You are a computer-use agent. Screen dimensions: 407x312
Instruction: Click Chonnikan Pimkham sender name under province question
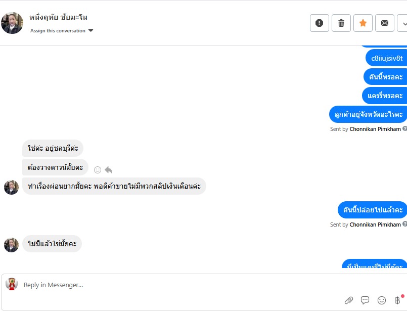click(375, 129)
